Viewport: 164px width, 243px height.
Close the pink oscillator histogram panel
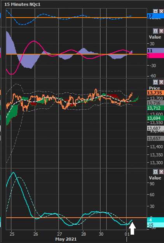click(x=161, y=31)
